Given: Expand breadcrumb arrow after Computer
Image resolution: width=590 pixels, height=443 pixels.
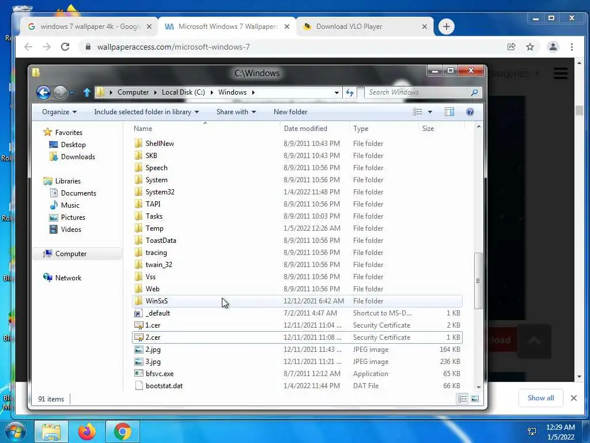Looking at the screenshot, I should [x=155, y=92].
